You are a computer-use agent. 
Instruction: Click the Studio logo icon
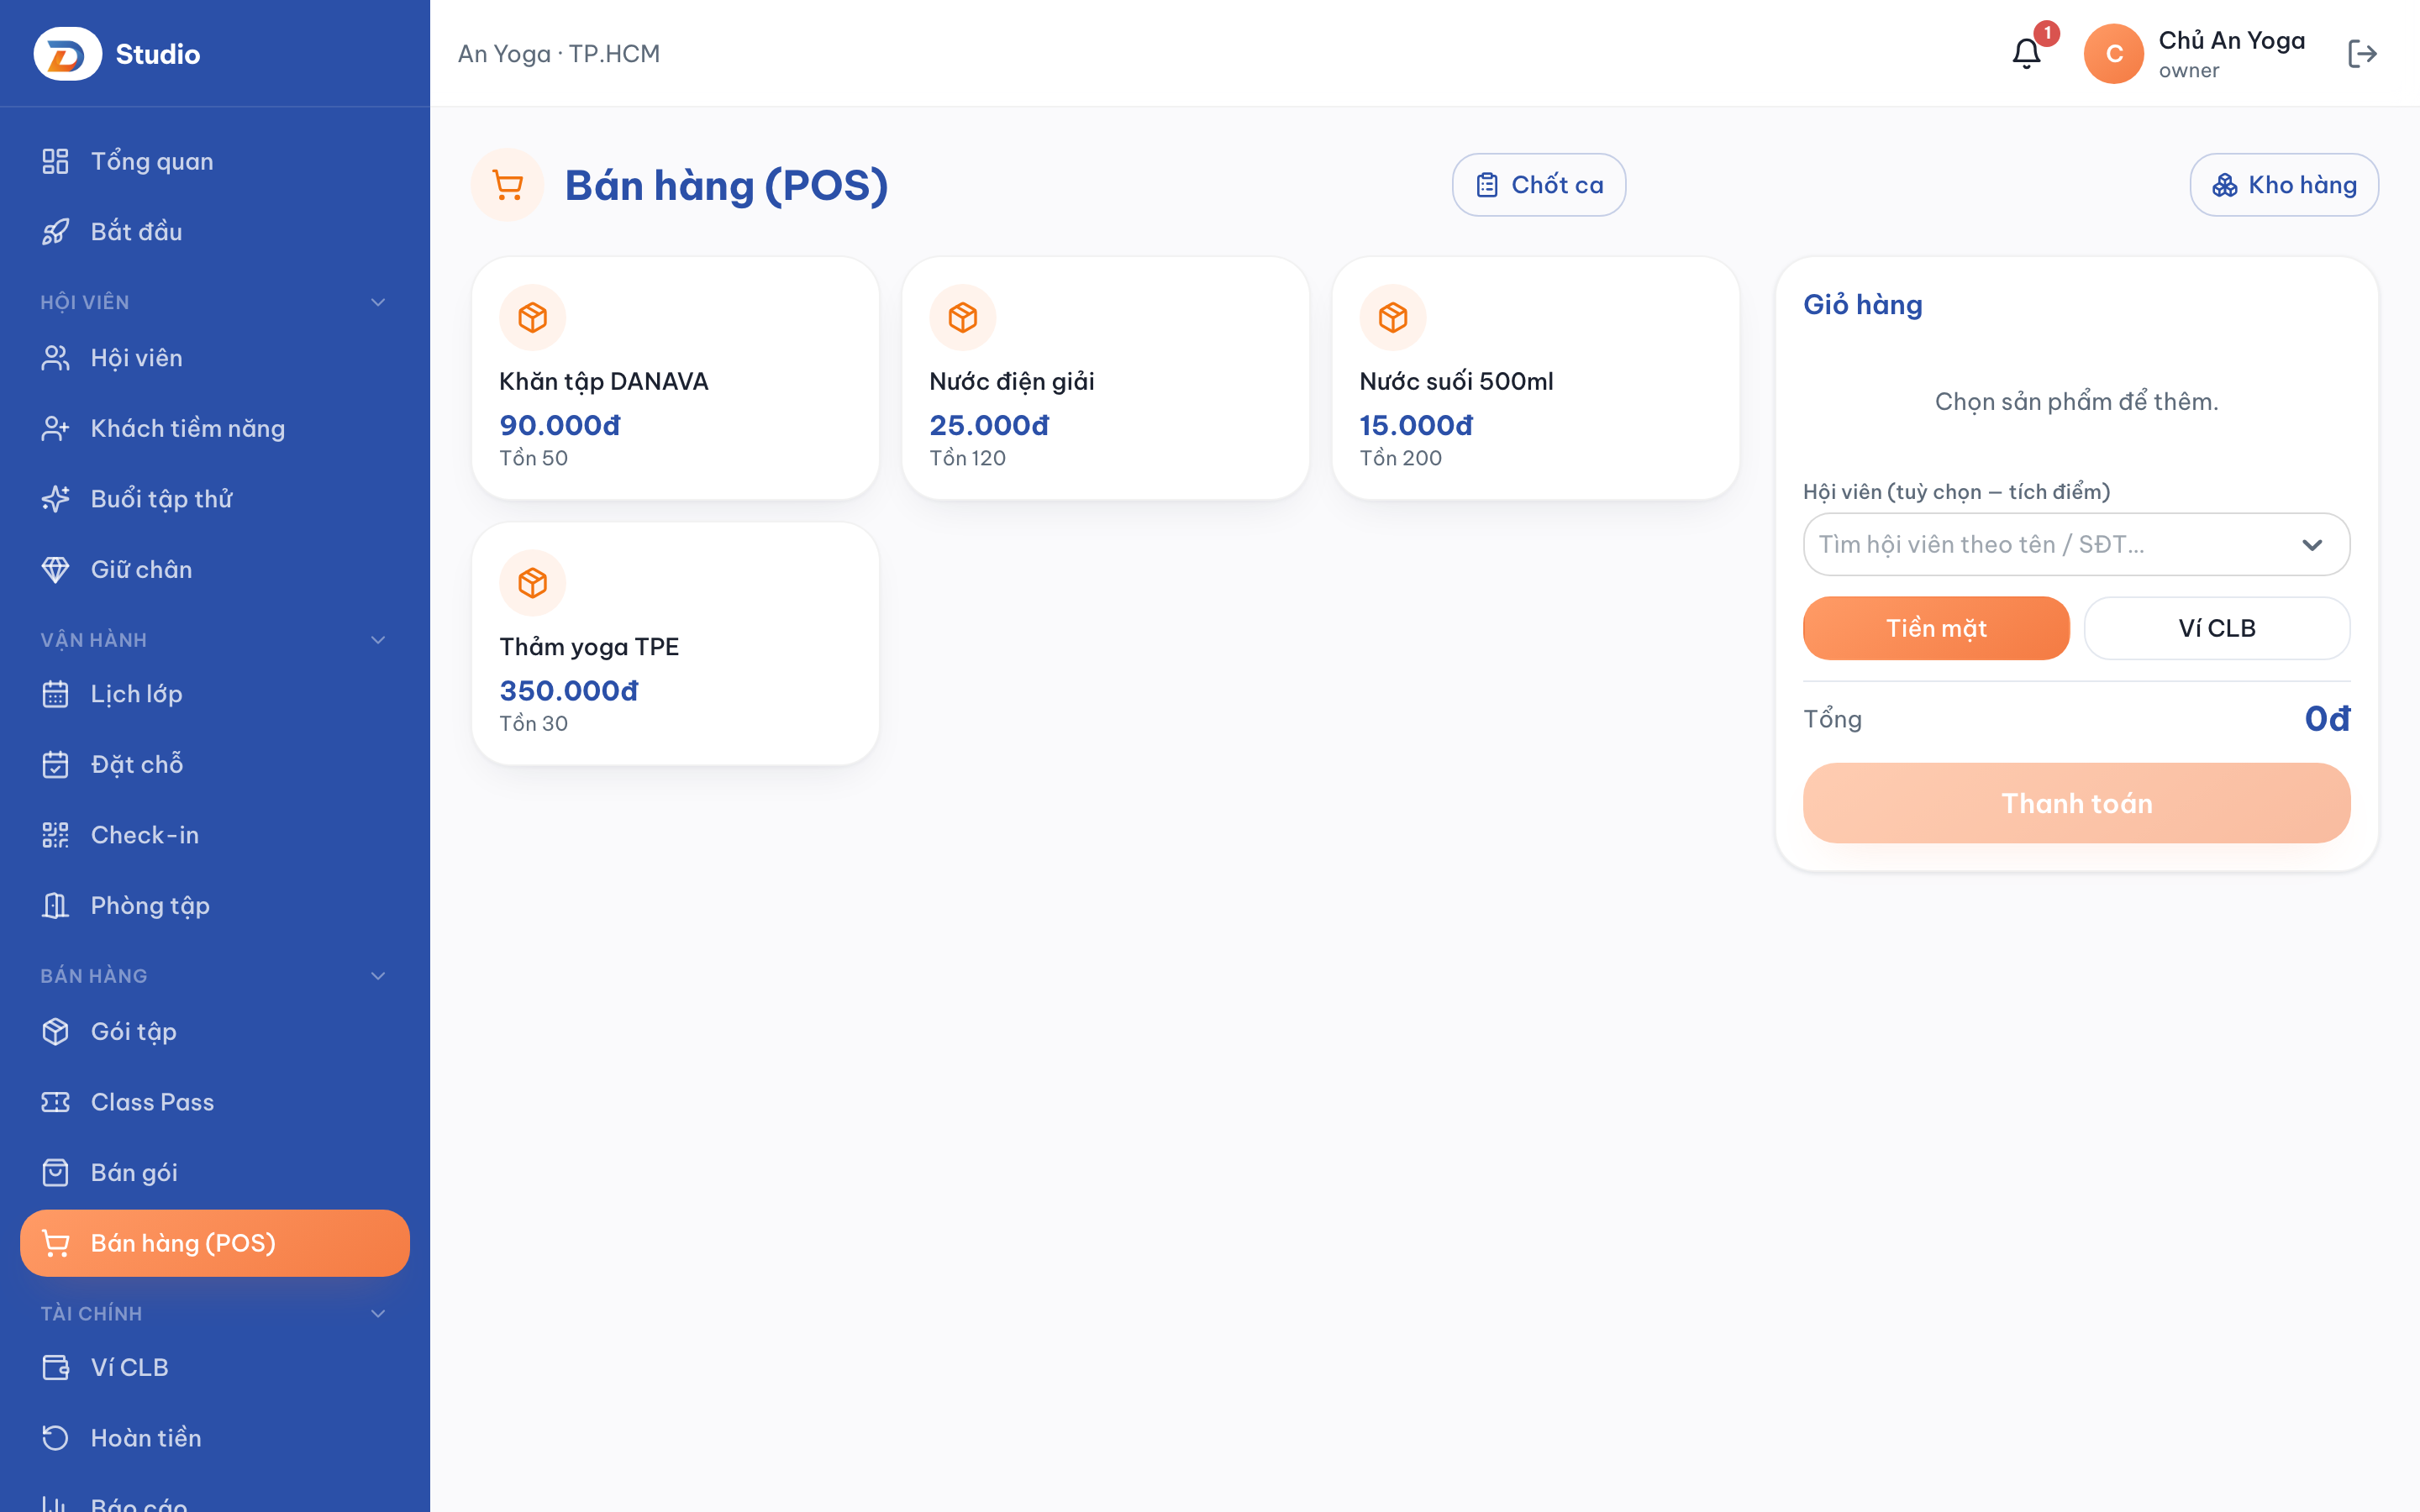pos(67,54)
